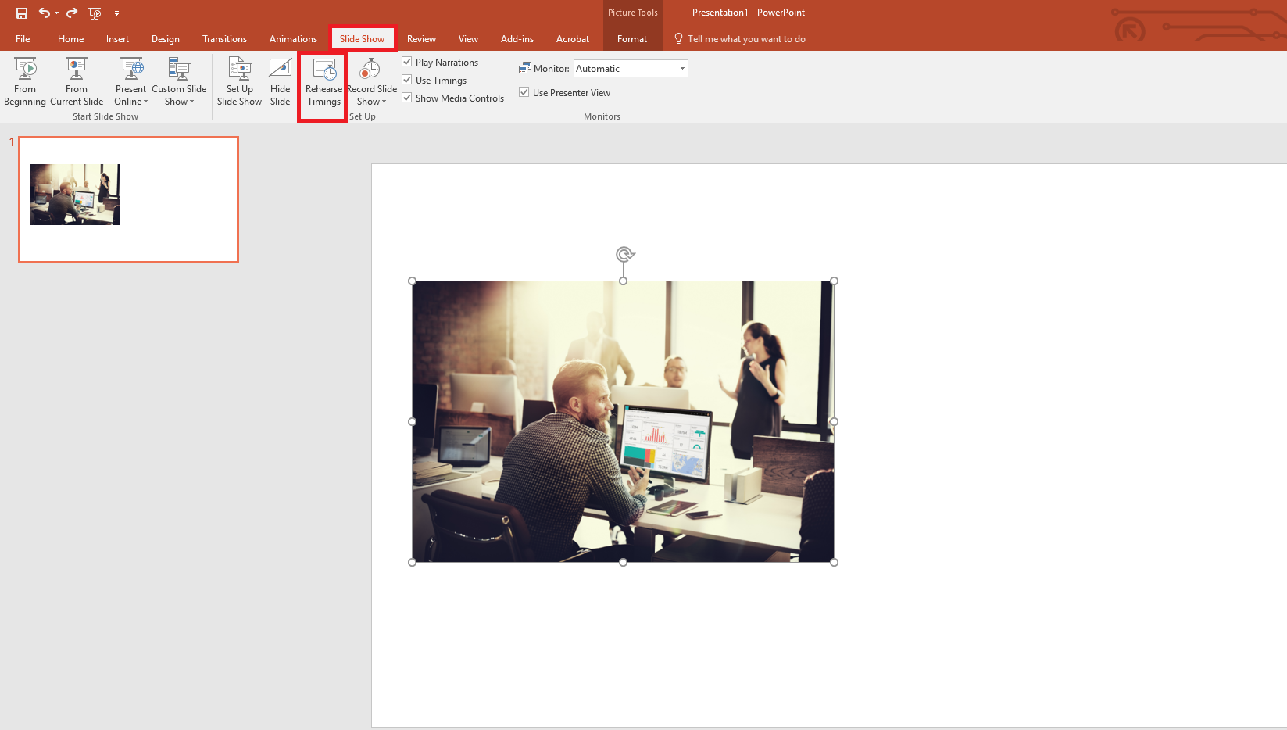Switch to the Design tab
This screenshot has width=1287, height=730.
click(x=165, y=39)
